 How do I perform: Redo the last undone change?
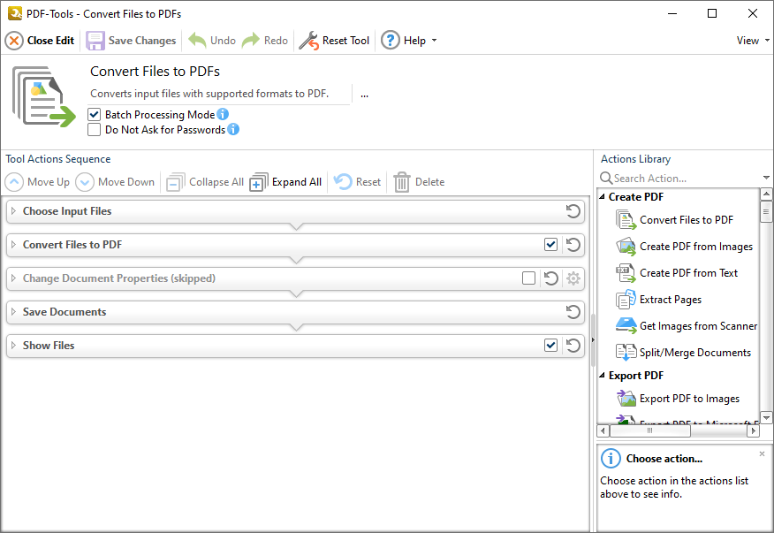(265, 41)
